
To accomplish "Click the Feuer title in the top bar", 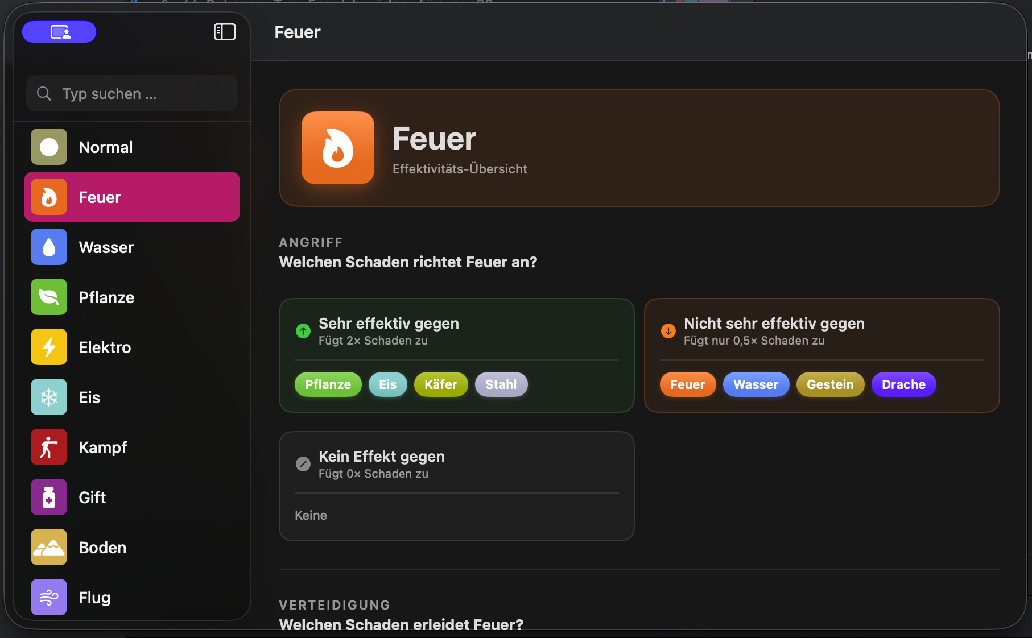I will tap(298, 32).
